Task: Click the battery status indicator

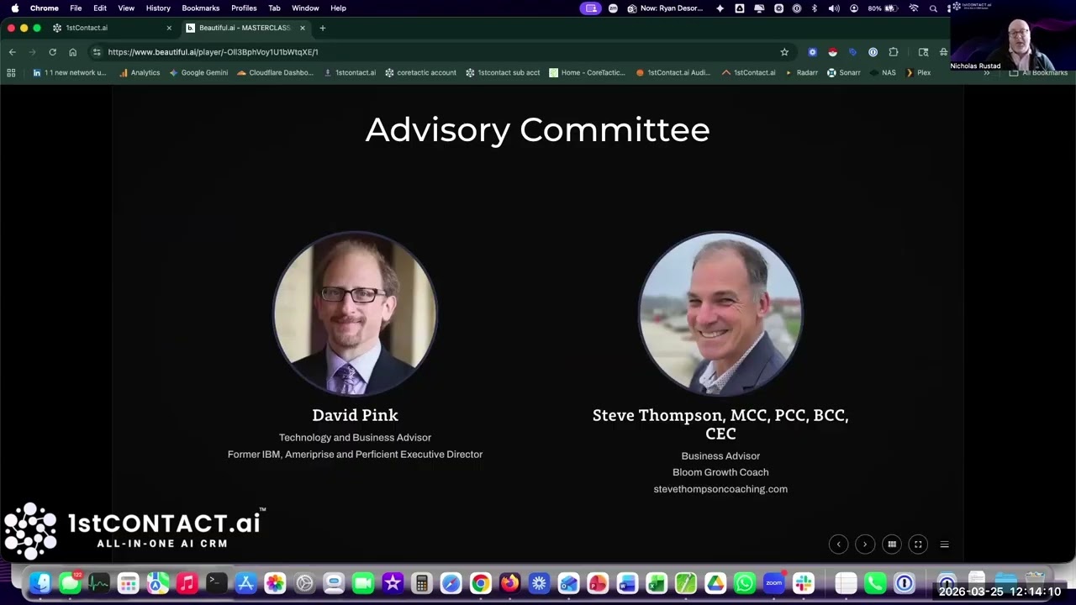Action: click(883, 8)
